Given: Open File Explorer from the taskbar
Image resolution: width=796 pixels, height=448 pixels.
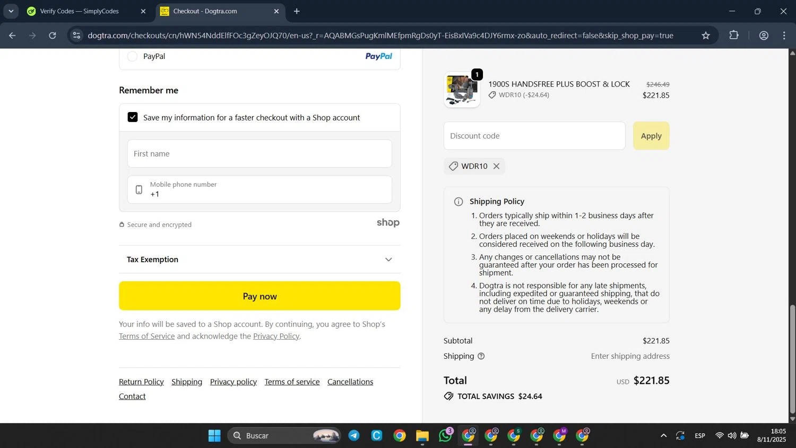Looking at the screenshot, I should tap(422, 436).
